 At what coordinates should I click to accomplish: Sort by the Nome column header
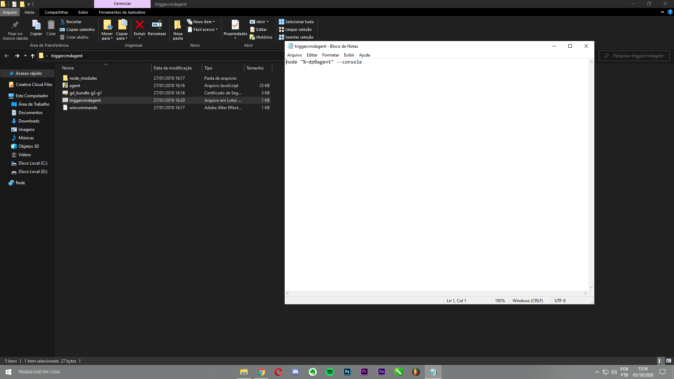[x=105, y=68]
